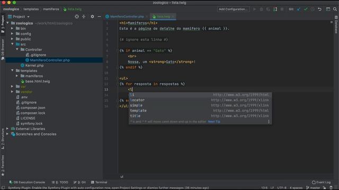Open the 9: Git tool window tab

[x=79, y=182]
